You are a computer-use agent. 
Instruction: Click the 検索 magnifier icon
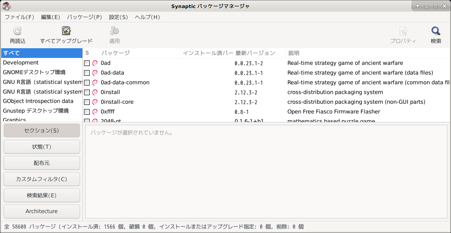[x=436, y=31]
